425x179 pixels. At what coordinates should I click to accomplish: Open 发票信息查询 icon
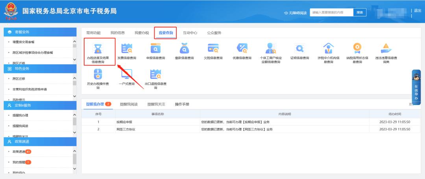pos(127,49)
